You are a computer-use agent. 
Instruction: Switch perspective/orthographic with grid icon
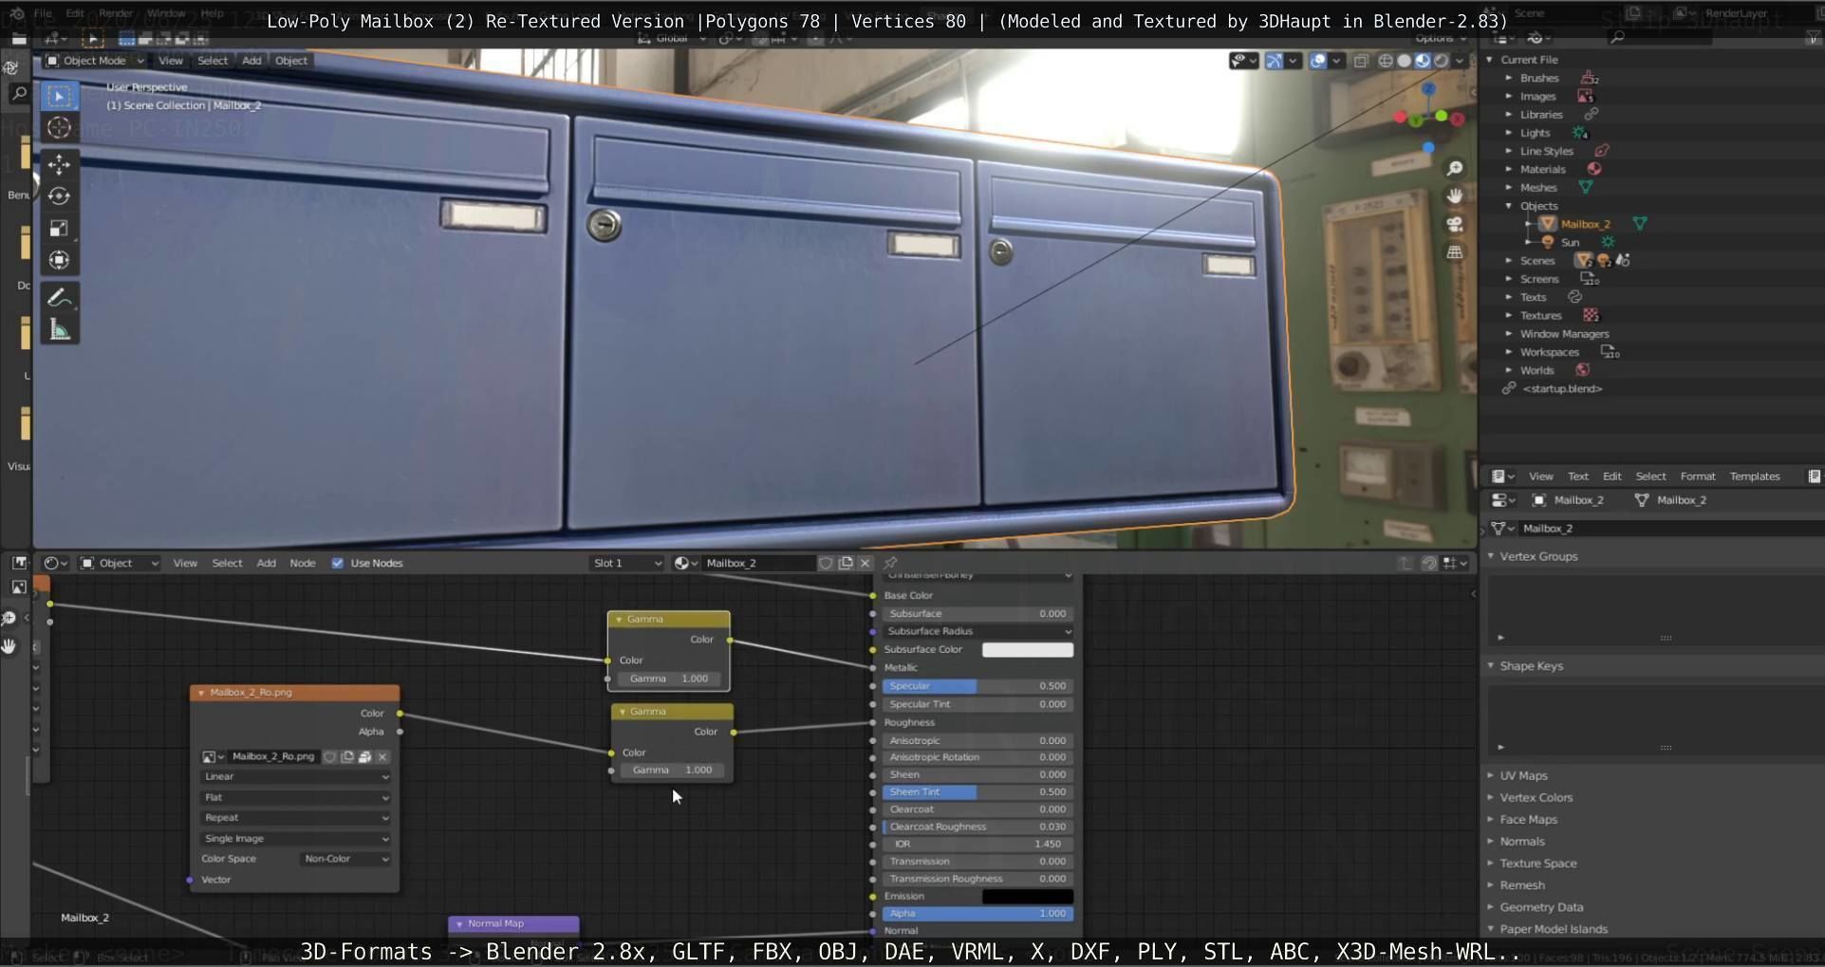tap(1455, 252)
